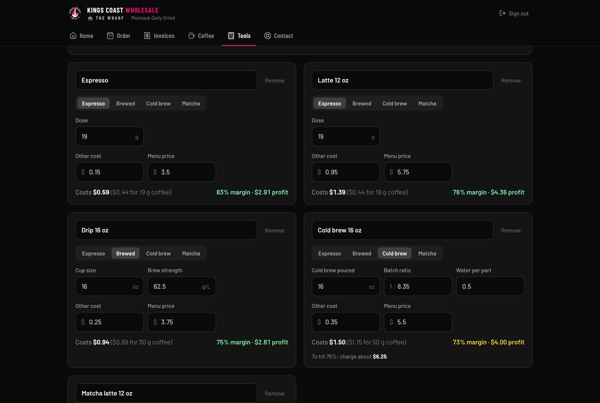Select Brewed on Drip 16 oz card
The height and width of the screenshot is (403, 600).
pos(125,253)
